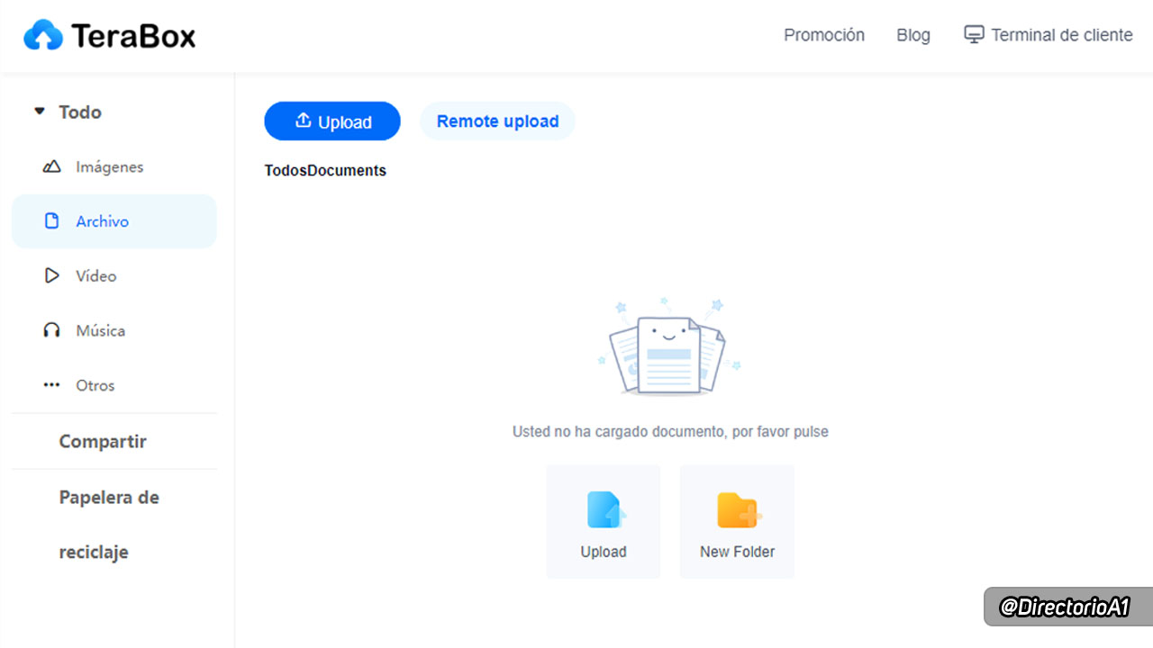Open the Blog link
The width and height of the screenshot is (1153, 648).
click(913, 35)
